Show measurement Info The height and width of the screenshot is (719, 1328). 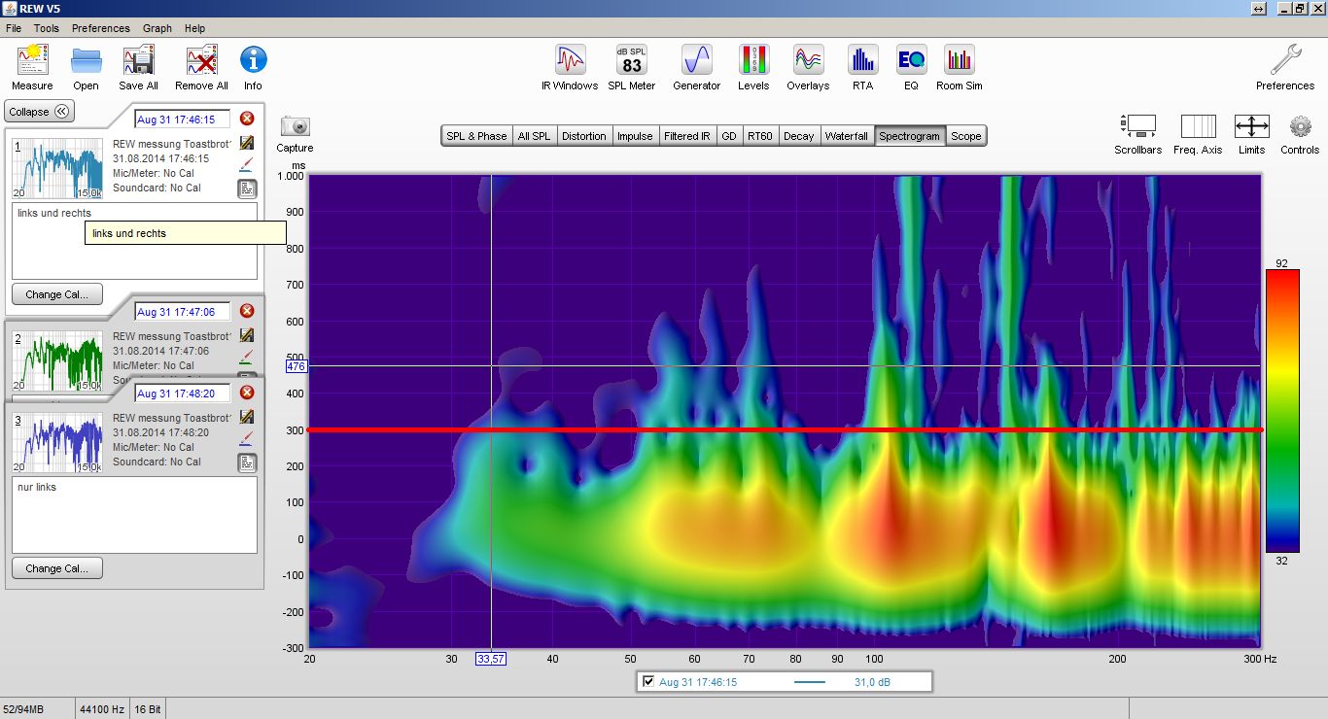point(253,67)
